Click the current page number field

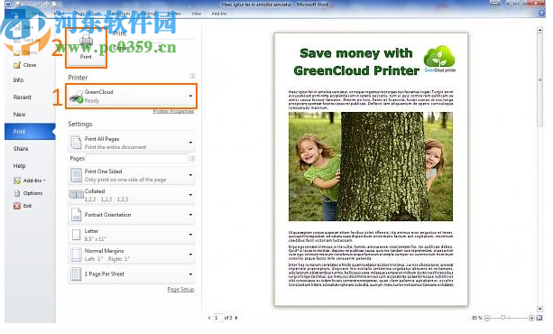[x=217, y=318]
